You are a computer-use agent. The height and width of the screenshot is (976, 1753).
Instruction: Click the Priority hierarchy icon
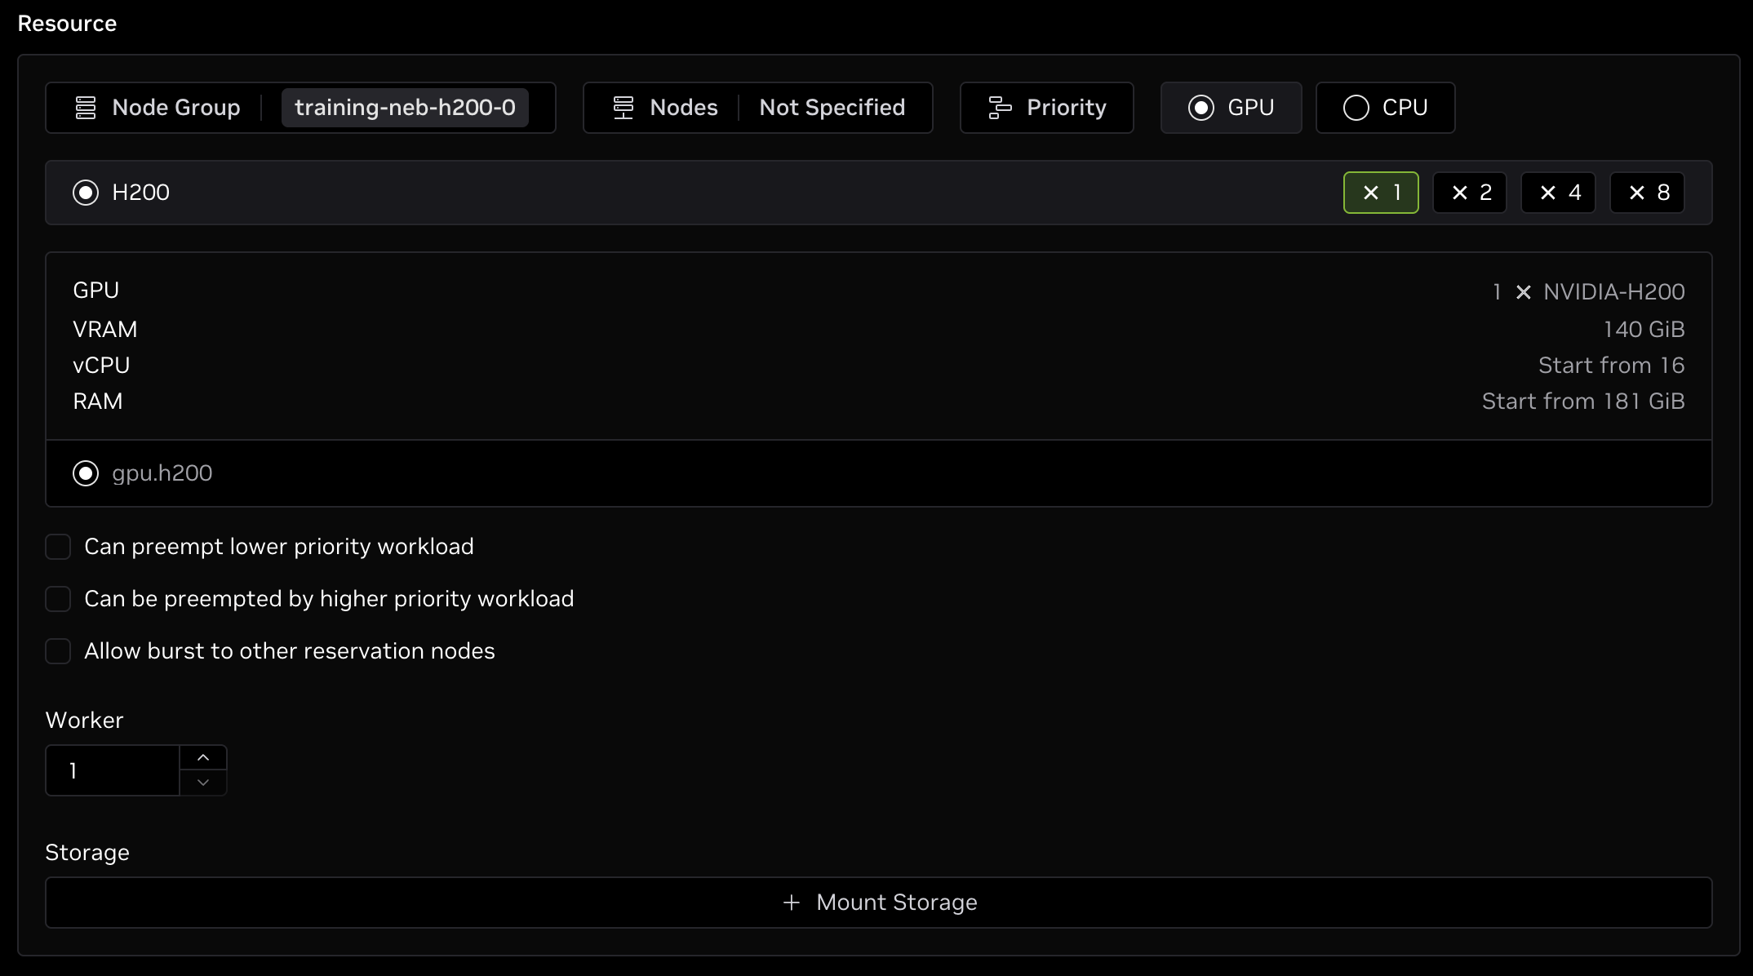[999, 107]
